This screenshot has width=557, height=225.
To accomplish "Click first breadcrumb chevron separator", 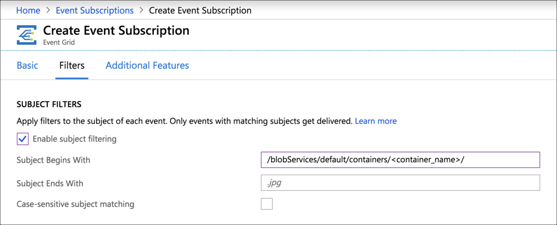I will pyautogui.click(x=48, y=10).
